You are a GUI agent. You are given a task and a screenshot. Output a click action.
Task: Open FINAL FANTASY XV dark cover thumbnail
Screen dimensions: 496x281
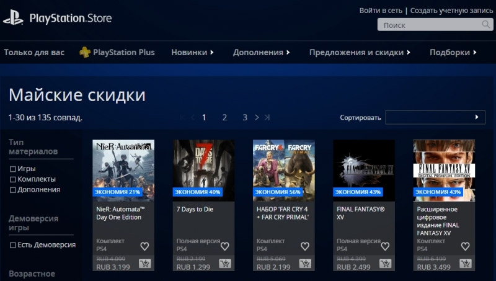coord(364,171)
